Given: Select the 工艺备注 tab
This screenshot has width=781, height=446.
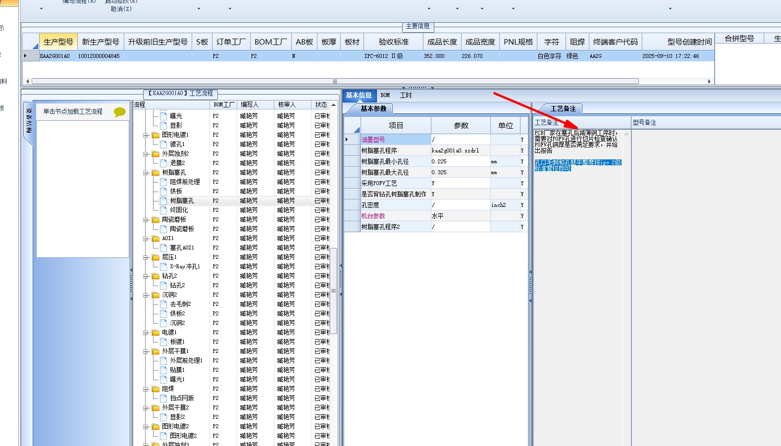Looking at the screenshot, I should coord(563,108).
